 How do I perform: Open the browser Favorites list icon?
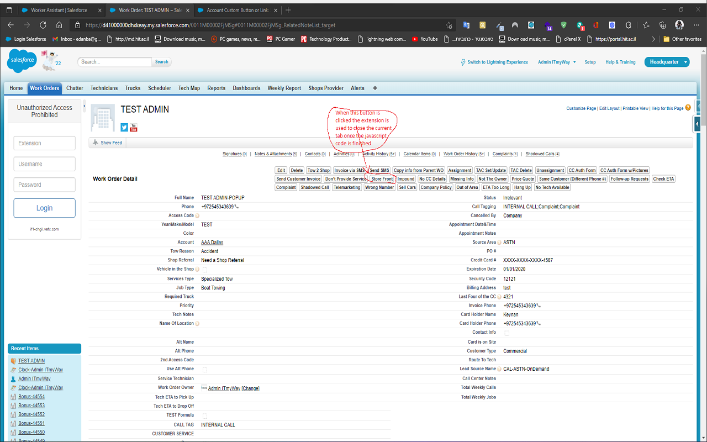pos(646,25)
